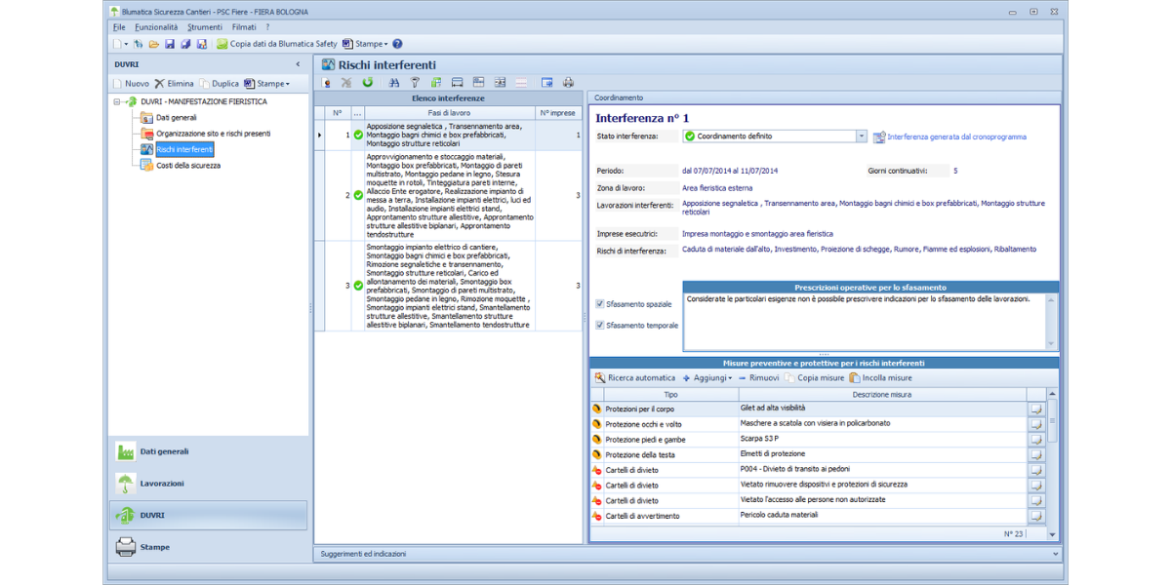Open the Funzionalità menu
The image size is (1171, 585).
click(x=156, y=27)
